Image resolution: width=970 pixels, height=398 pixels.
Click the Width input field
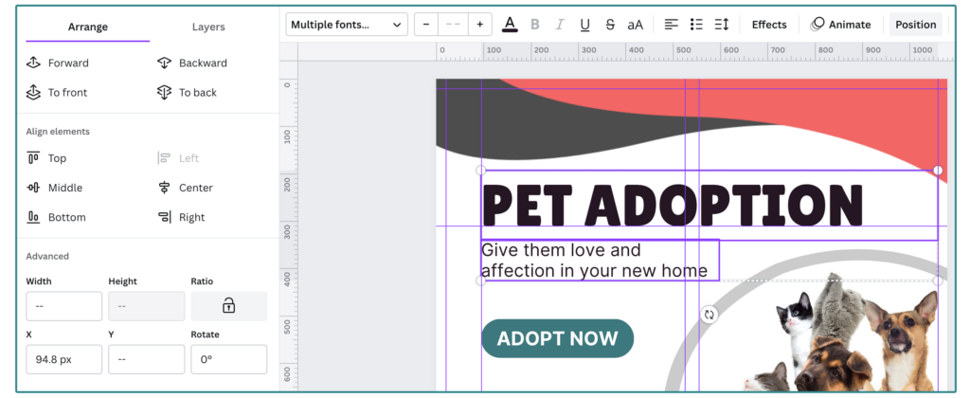[x=63, y=306]
